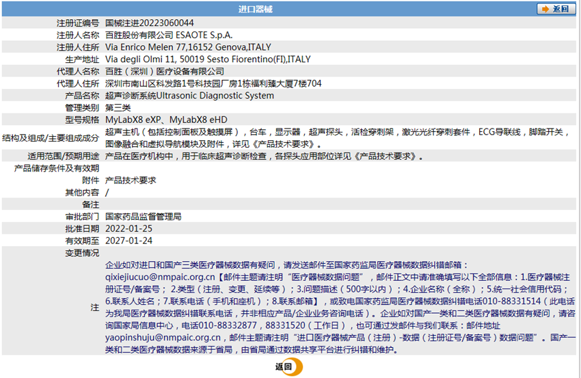Click the 注册证编号 label
This screenshot has width=581, height=378.
coord(78,23)
